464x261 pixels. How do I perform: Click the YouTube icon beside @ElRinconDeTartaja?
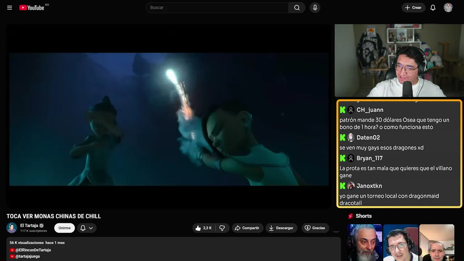[x=12, y=250]
